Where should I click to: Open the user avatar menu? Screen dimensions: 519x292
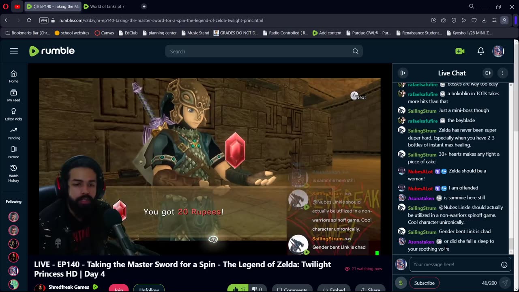498,51
